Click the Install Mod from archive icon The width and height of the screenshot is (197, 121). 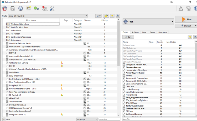[13, 9]
